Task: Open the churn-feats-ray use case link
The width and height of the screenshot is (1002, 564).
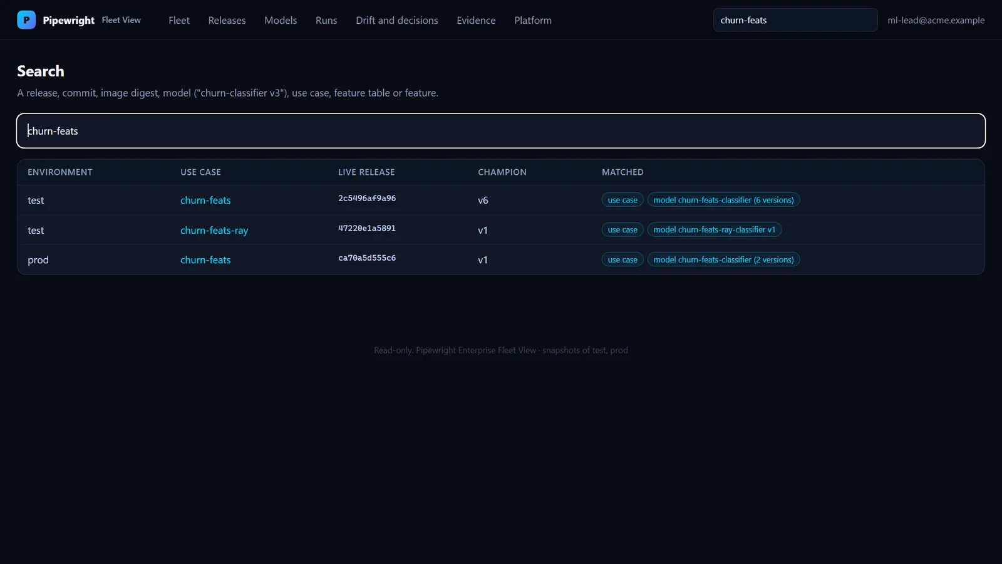Action: tap(214, 231)
